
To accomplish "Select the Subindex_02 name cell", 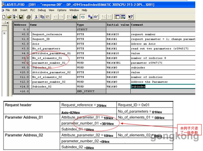I will 54,87.
